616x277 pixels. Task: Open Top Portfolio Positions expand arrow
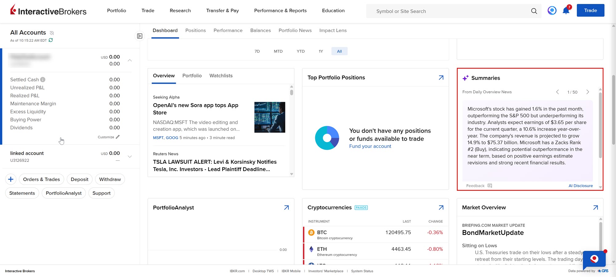tap(441, 78)
